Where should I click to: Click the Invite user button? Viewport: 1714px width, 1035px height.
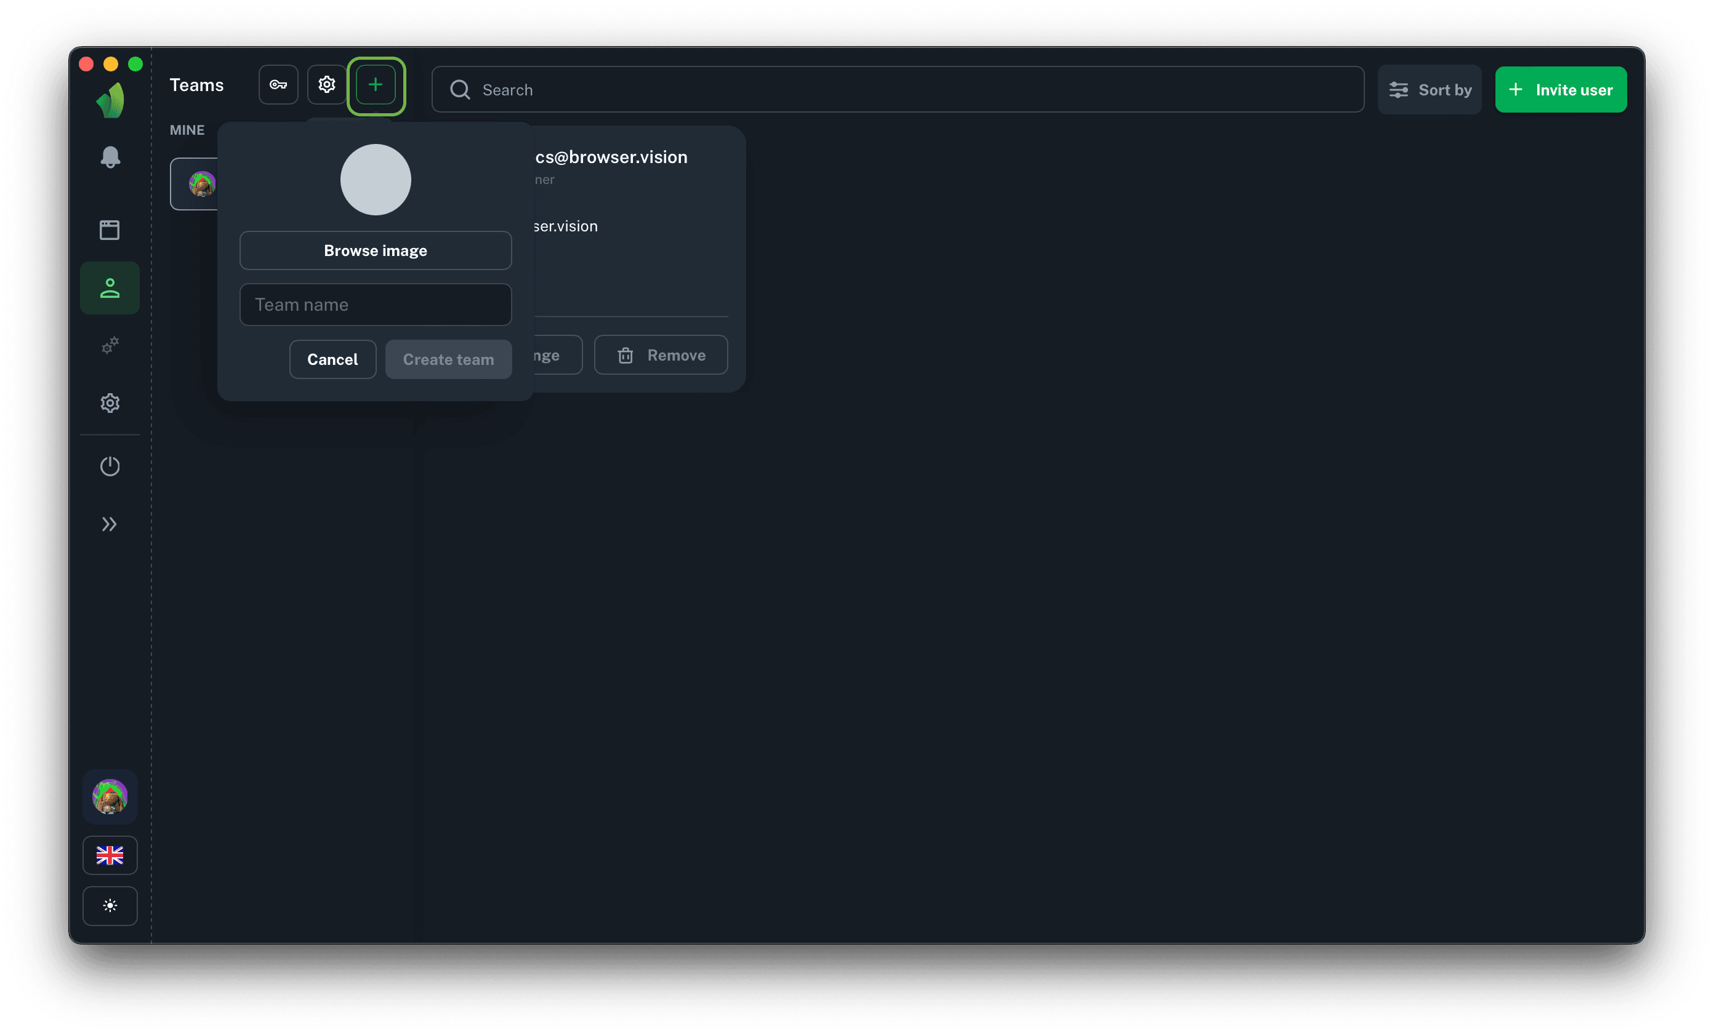[x=1560, y=90]
